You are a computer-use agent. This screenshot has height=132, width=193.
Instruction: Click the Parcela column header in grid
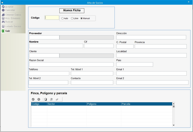146,104
